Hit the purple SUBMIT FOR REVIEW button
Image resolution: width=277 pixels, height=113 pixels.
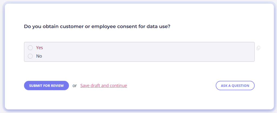tap(47, 86)
